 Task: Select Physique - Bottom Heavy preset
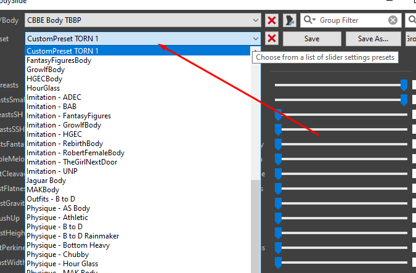(x=67, y=245)
